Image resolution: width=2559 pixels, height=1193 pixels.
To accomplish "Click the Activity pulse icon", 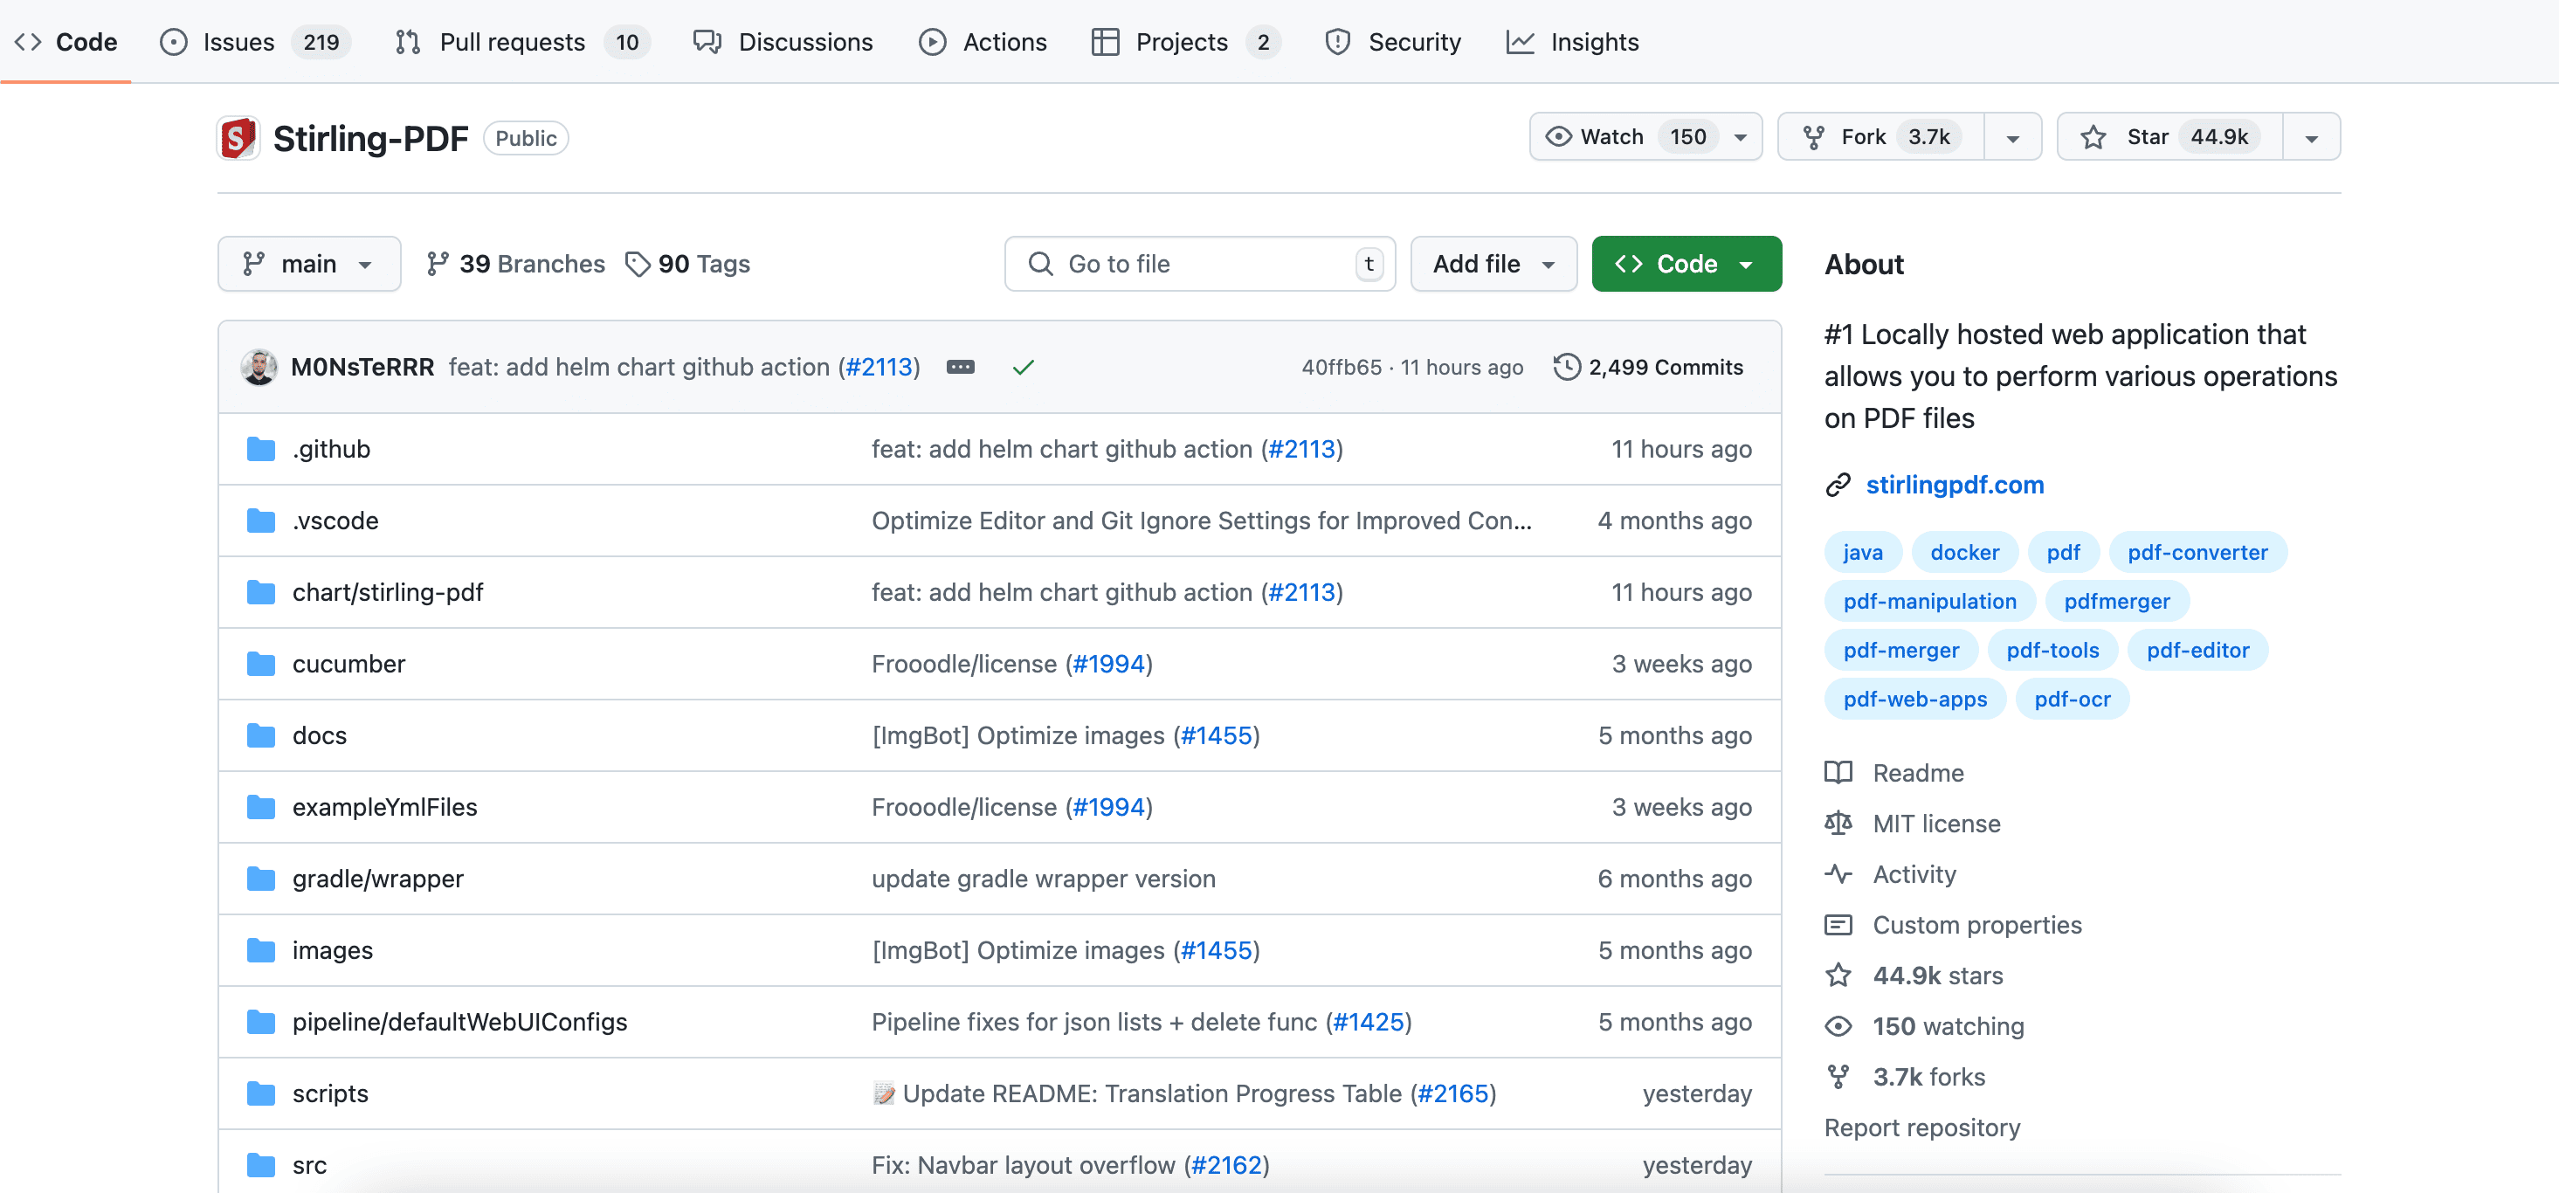I will [x=1837, y=874].
